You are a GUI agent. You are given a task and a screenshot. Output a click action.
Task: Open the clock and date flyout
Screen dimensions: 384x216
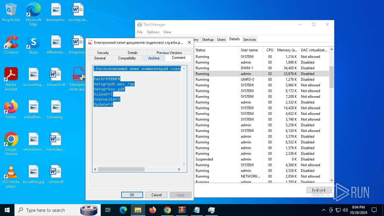click(358, 210)
